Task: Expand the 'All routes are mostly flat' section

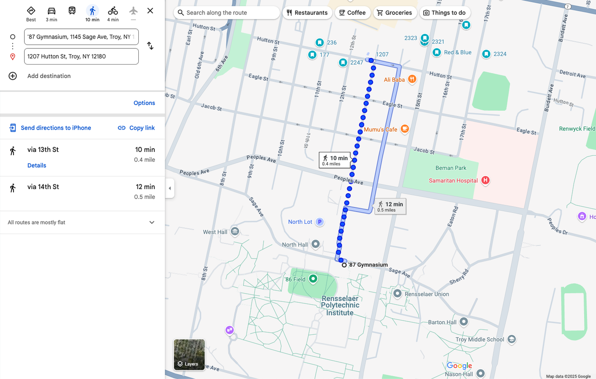Action: click(151, 222)
